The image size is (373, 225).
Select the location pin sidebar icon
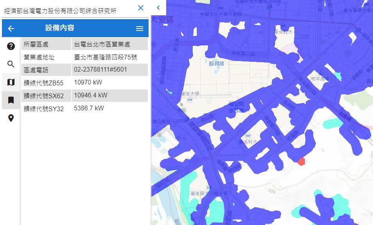(x=11, y=118)
